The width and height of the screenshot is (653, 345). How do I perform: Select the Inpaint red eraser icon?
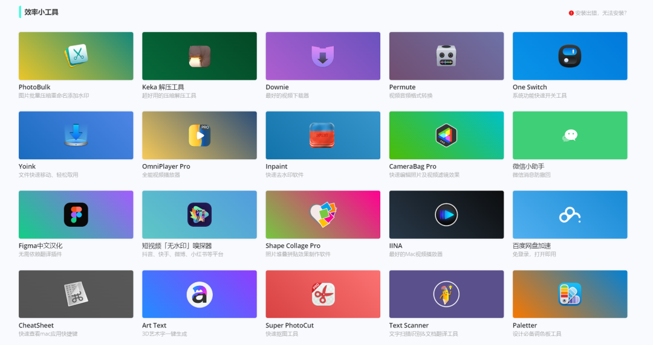(x=323, y=135)
